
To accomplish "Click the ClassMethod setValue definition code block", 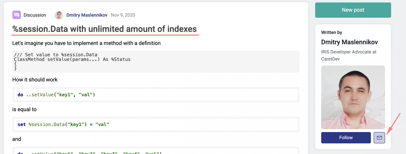I will pyautogui.click(x=156, y=62).
